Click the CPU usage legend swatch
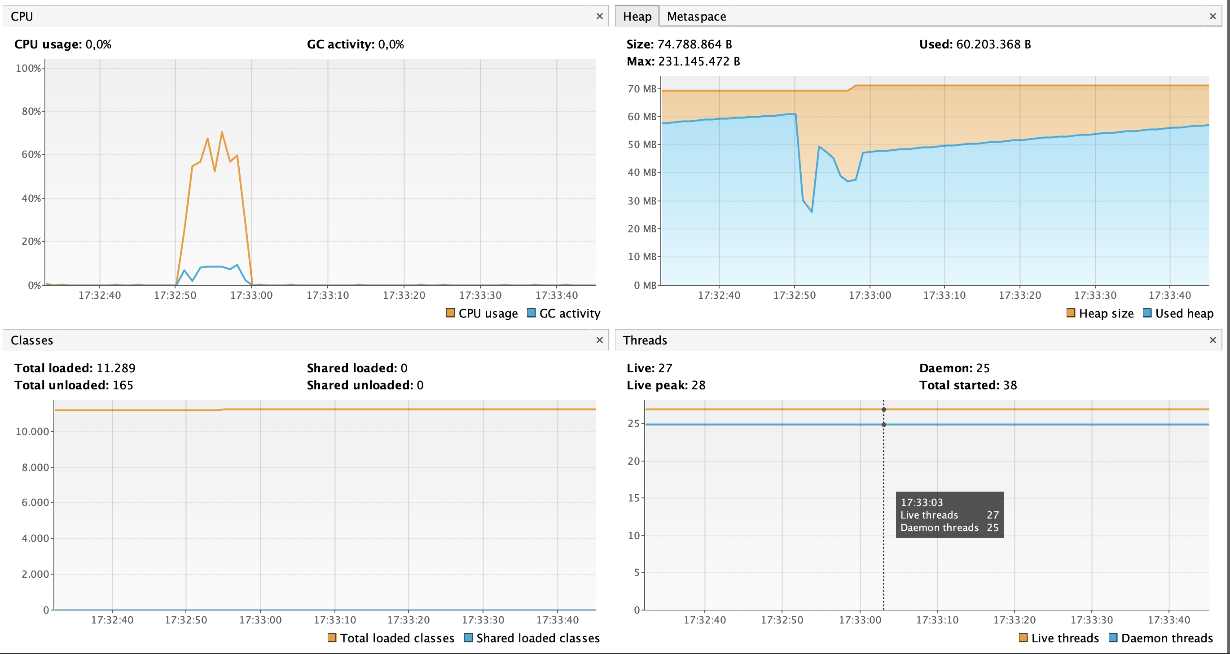Viewport: 1230px width, 654px height. pos(450,313)
